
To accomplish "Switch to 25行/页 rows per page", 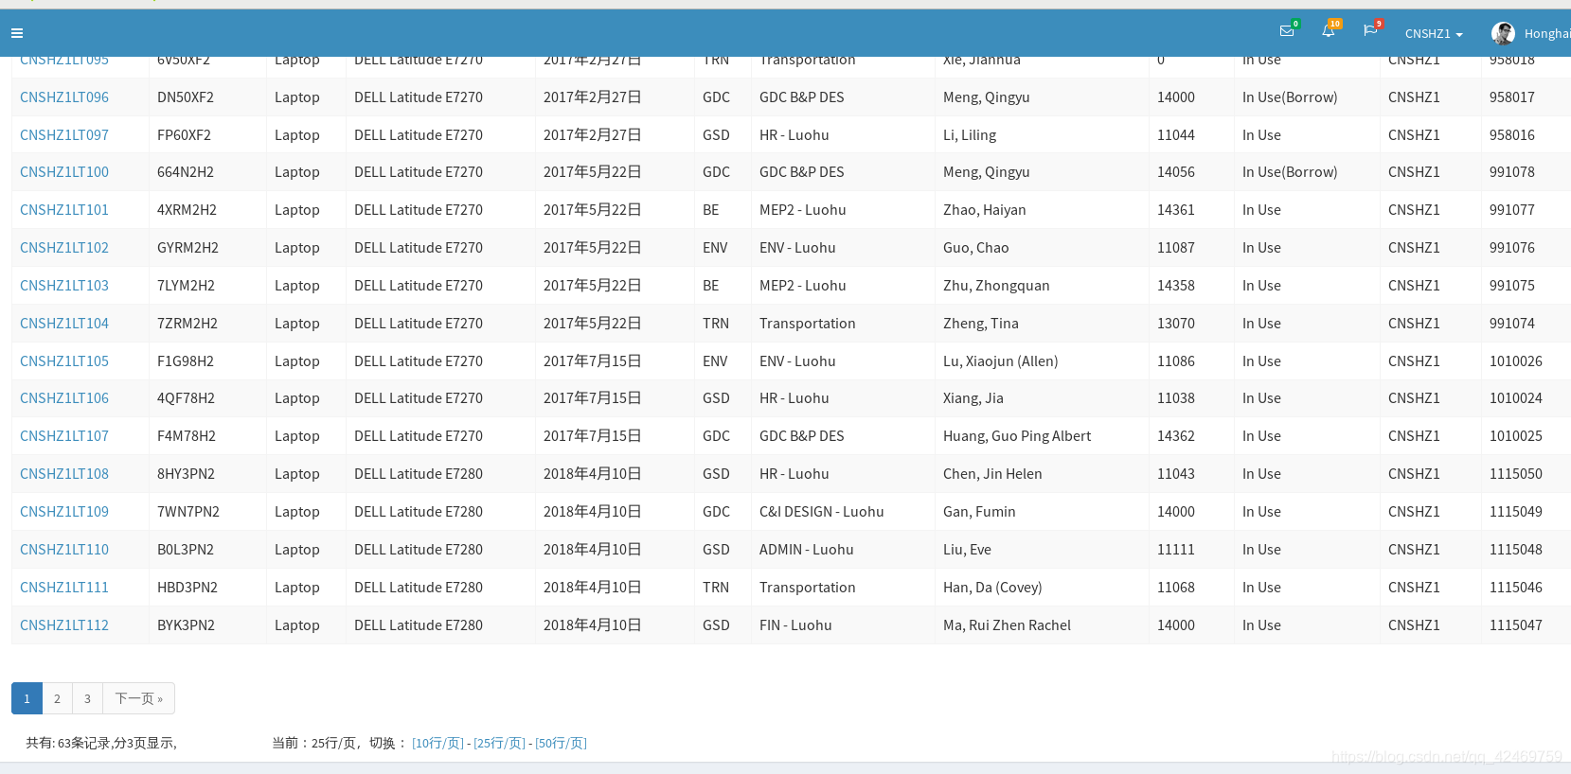I will pos(499,744).
